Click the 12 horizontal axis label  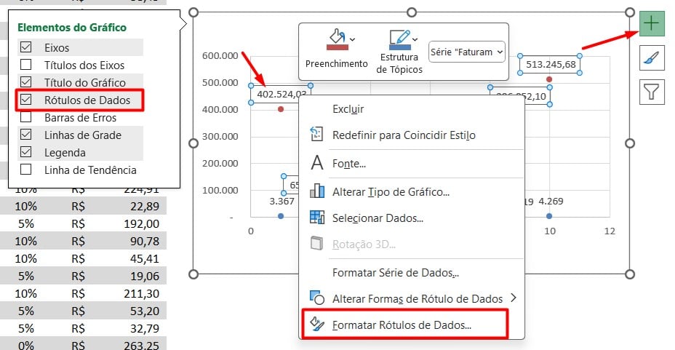pos(610,231)
